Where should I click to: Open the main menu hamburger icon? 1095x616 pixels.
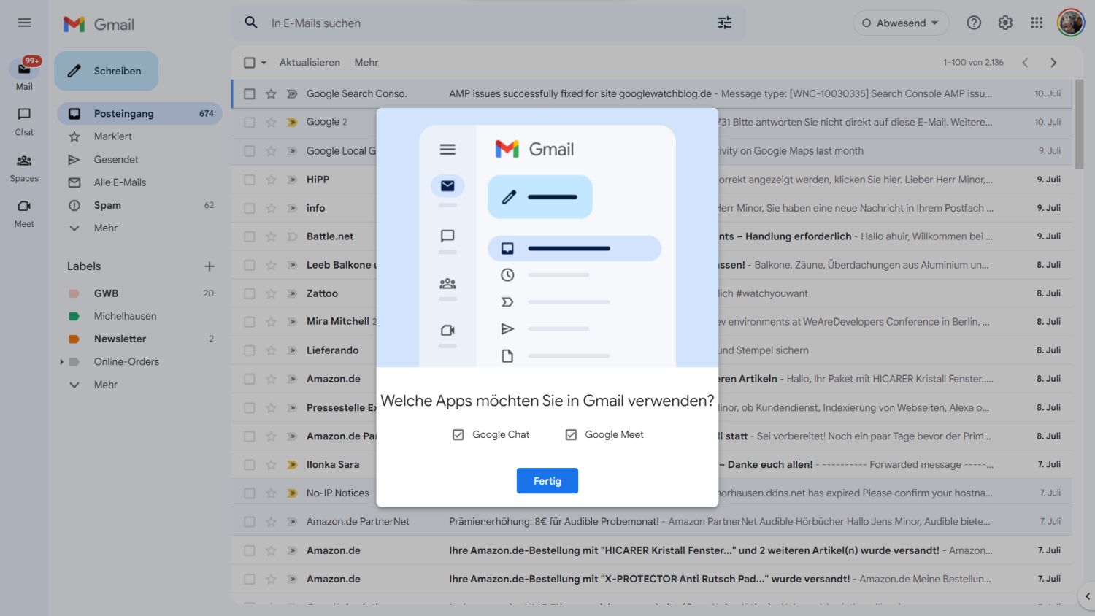pos(24,23)
